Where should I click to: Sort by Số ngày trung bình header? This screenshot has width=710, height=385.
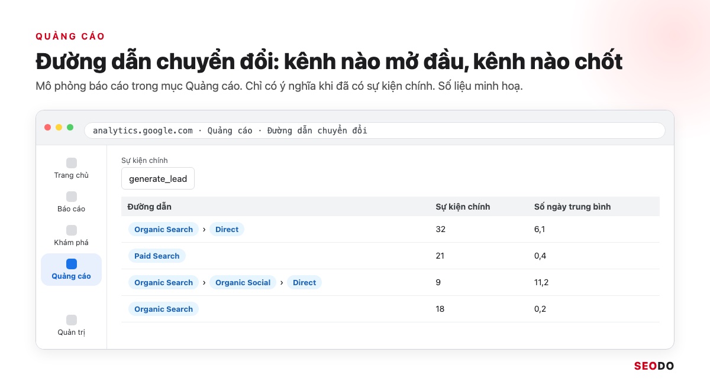pyautogui.click(x=572, y=207)
